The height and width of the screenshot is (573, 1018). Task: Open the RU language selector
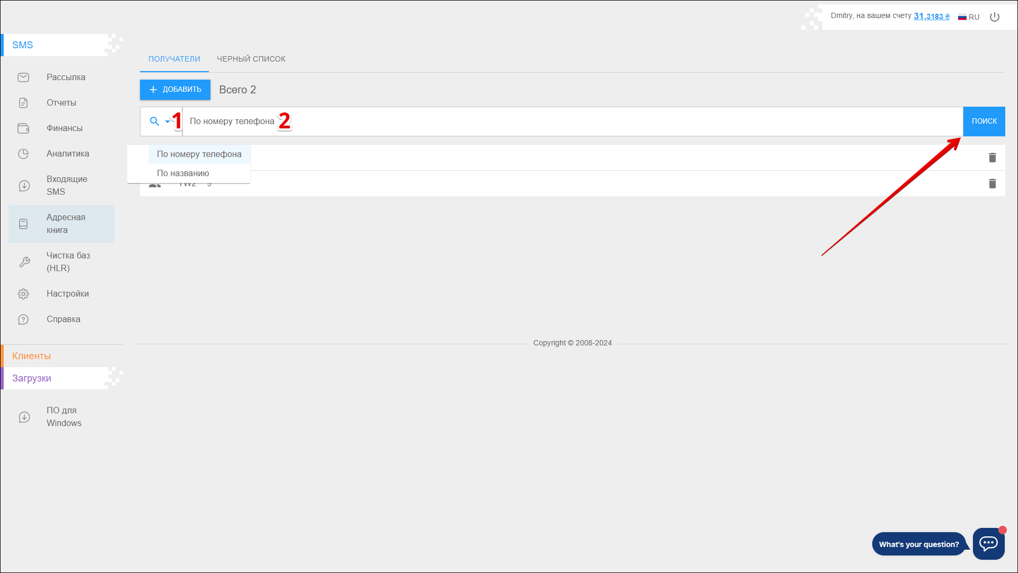[969, 17]
